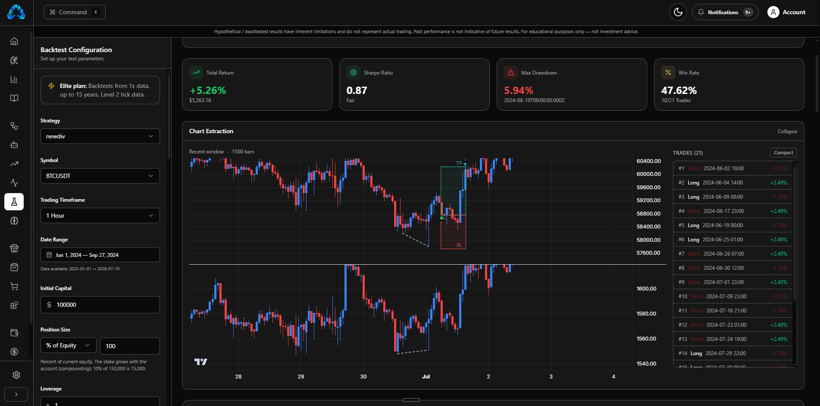Screen dimensions: 820x406
Task: Select trade #12 Short 2024-07-23 01:00
Action: coord(732,325)
